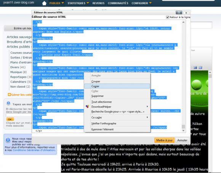Click the HTML editor vertical scrollbar thumb
The height and width of the screenshot is (173, 221).
point(183,127)
